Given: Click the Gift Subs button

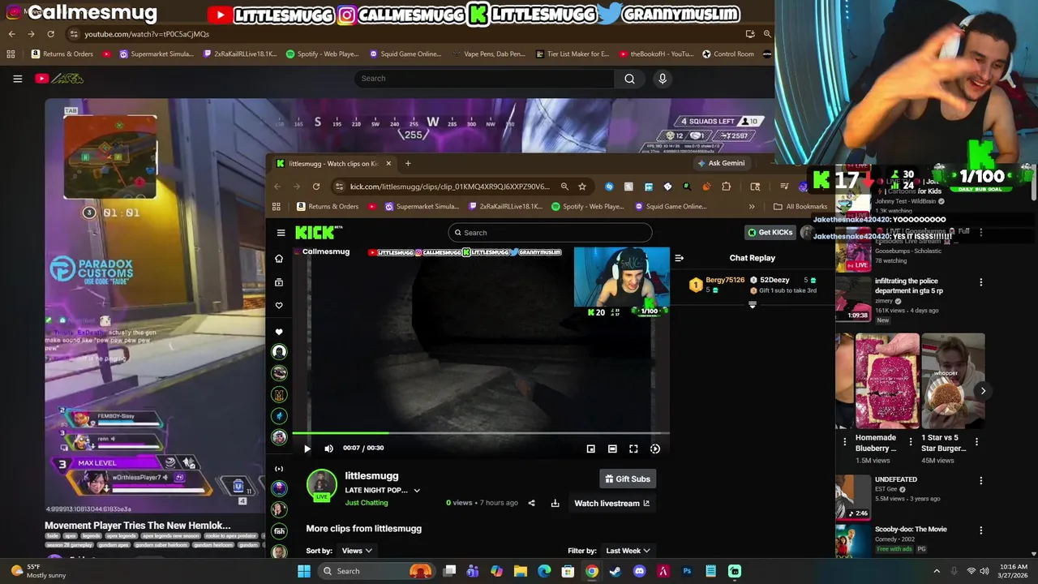Looking at the screenshot, I should pyautogui.click(x=628, y=479).
